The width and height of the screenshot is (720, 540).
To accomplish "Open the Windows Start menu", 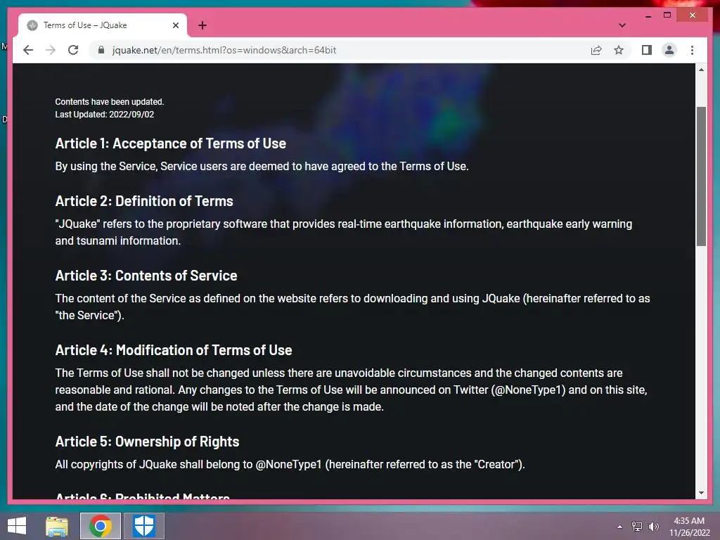I will [x=17, y=526].
